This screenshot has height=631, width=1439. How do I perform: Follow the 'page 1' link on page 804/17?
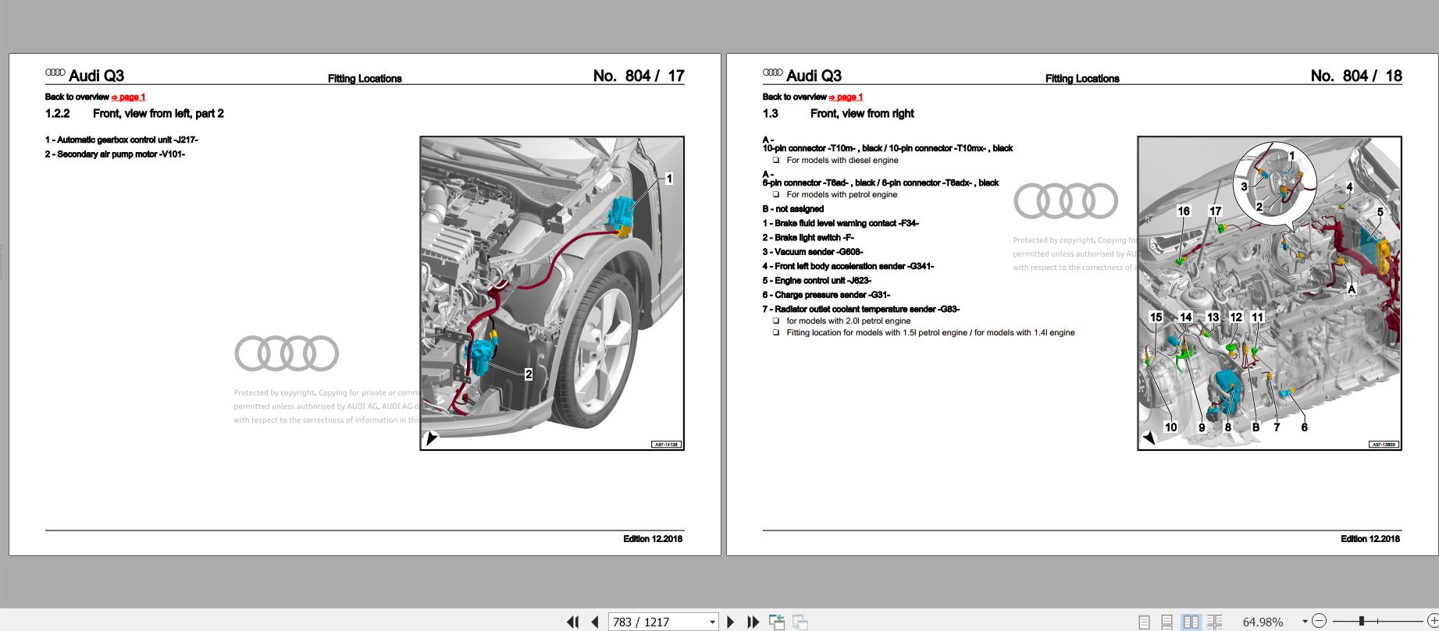[128, 97]
